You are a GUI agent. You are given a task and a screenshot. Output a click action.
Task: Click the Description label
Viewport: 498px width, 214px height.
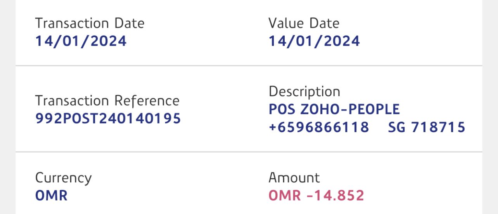pos(304,92)
